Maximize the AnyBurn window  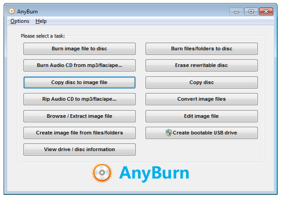251,12
